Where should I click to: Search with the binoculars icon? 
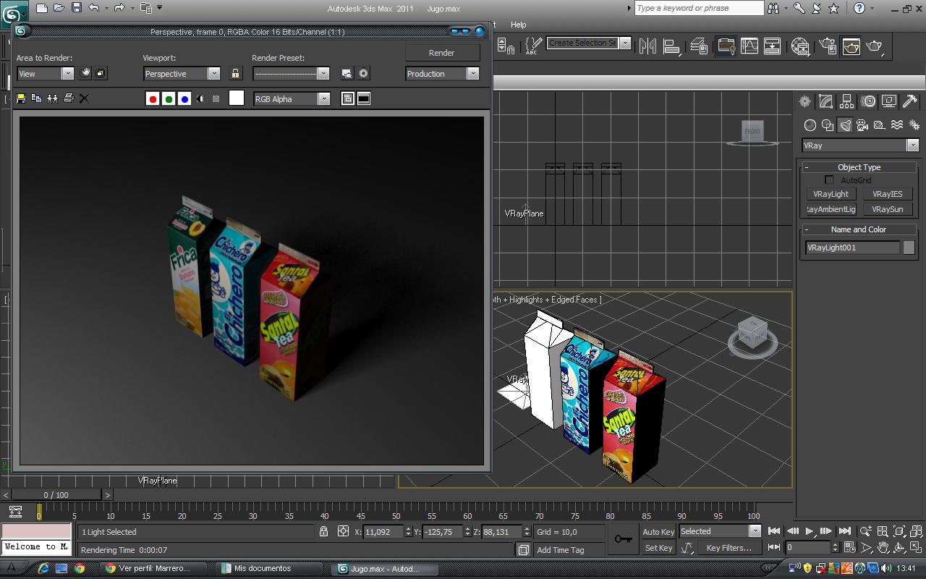774,8
